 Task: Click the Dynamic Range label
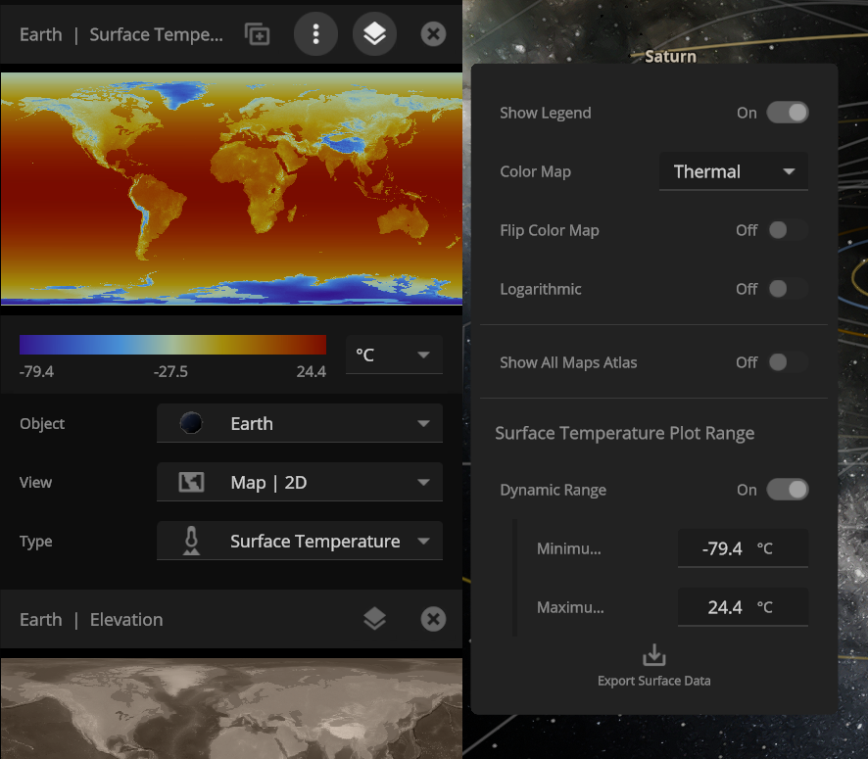[553, 490]
